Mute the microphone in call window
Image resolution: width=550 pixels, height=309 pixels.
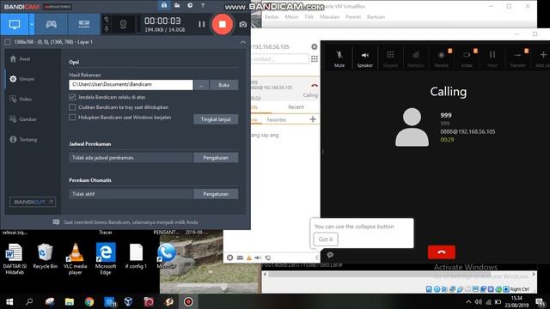[339, 58]
